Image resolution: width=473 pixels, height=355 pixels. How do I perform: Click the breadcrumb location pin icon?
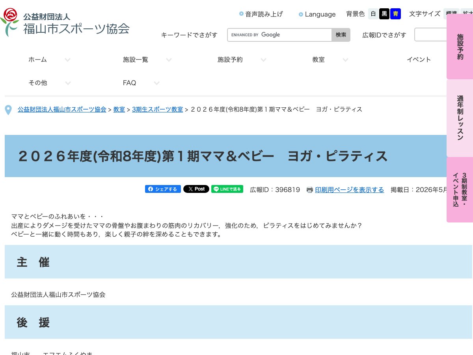8,110
